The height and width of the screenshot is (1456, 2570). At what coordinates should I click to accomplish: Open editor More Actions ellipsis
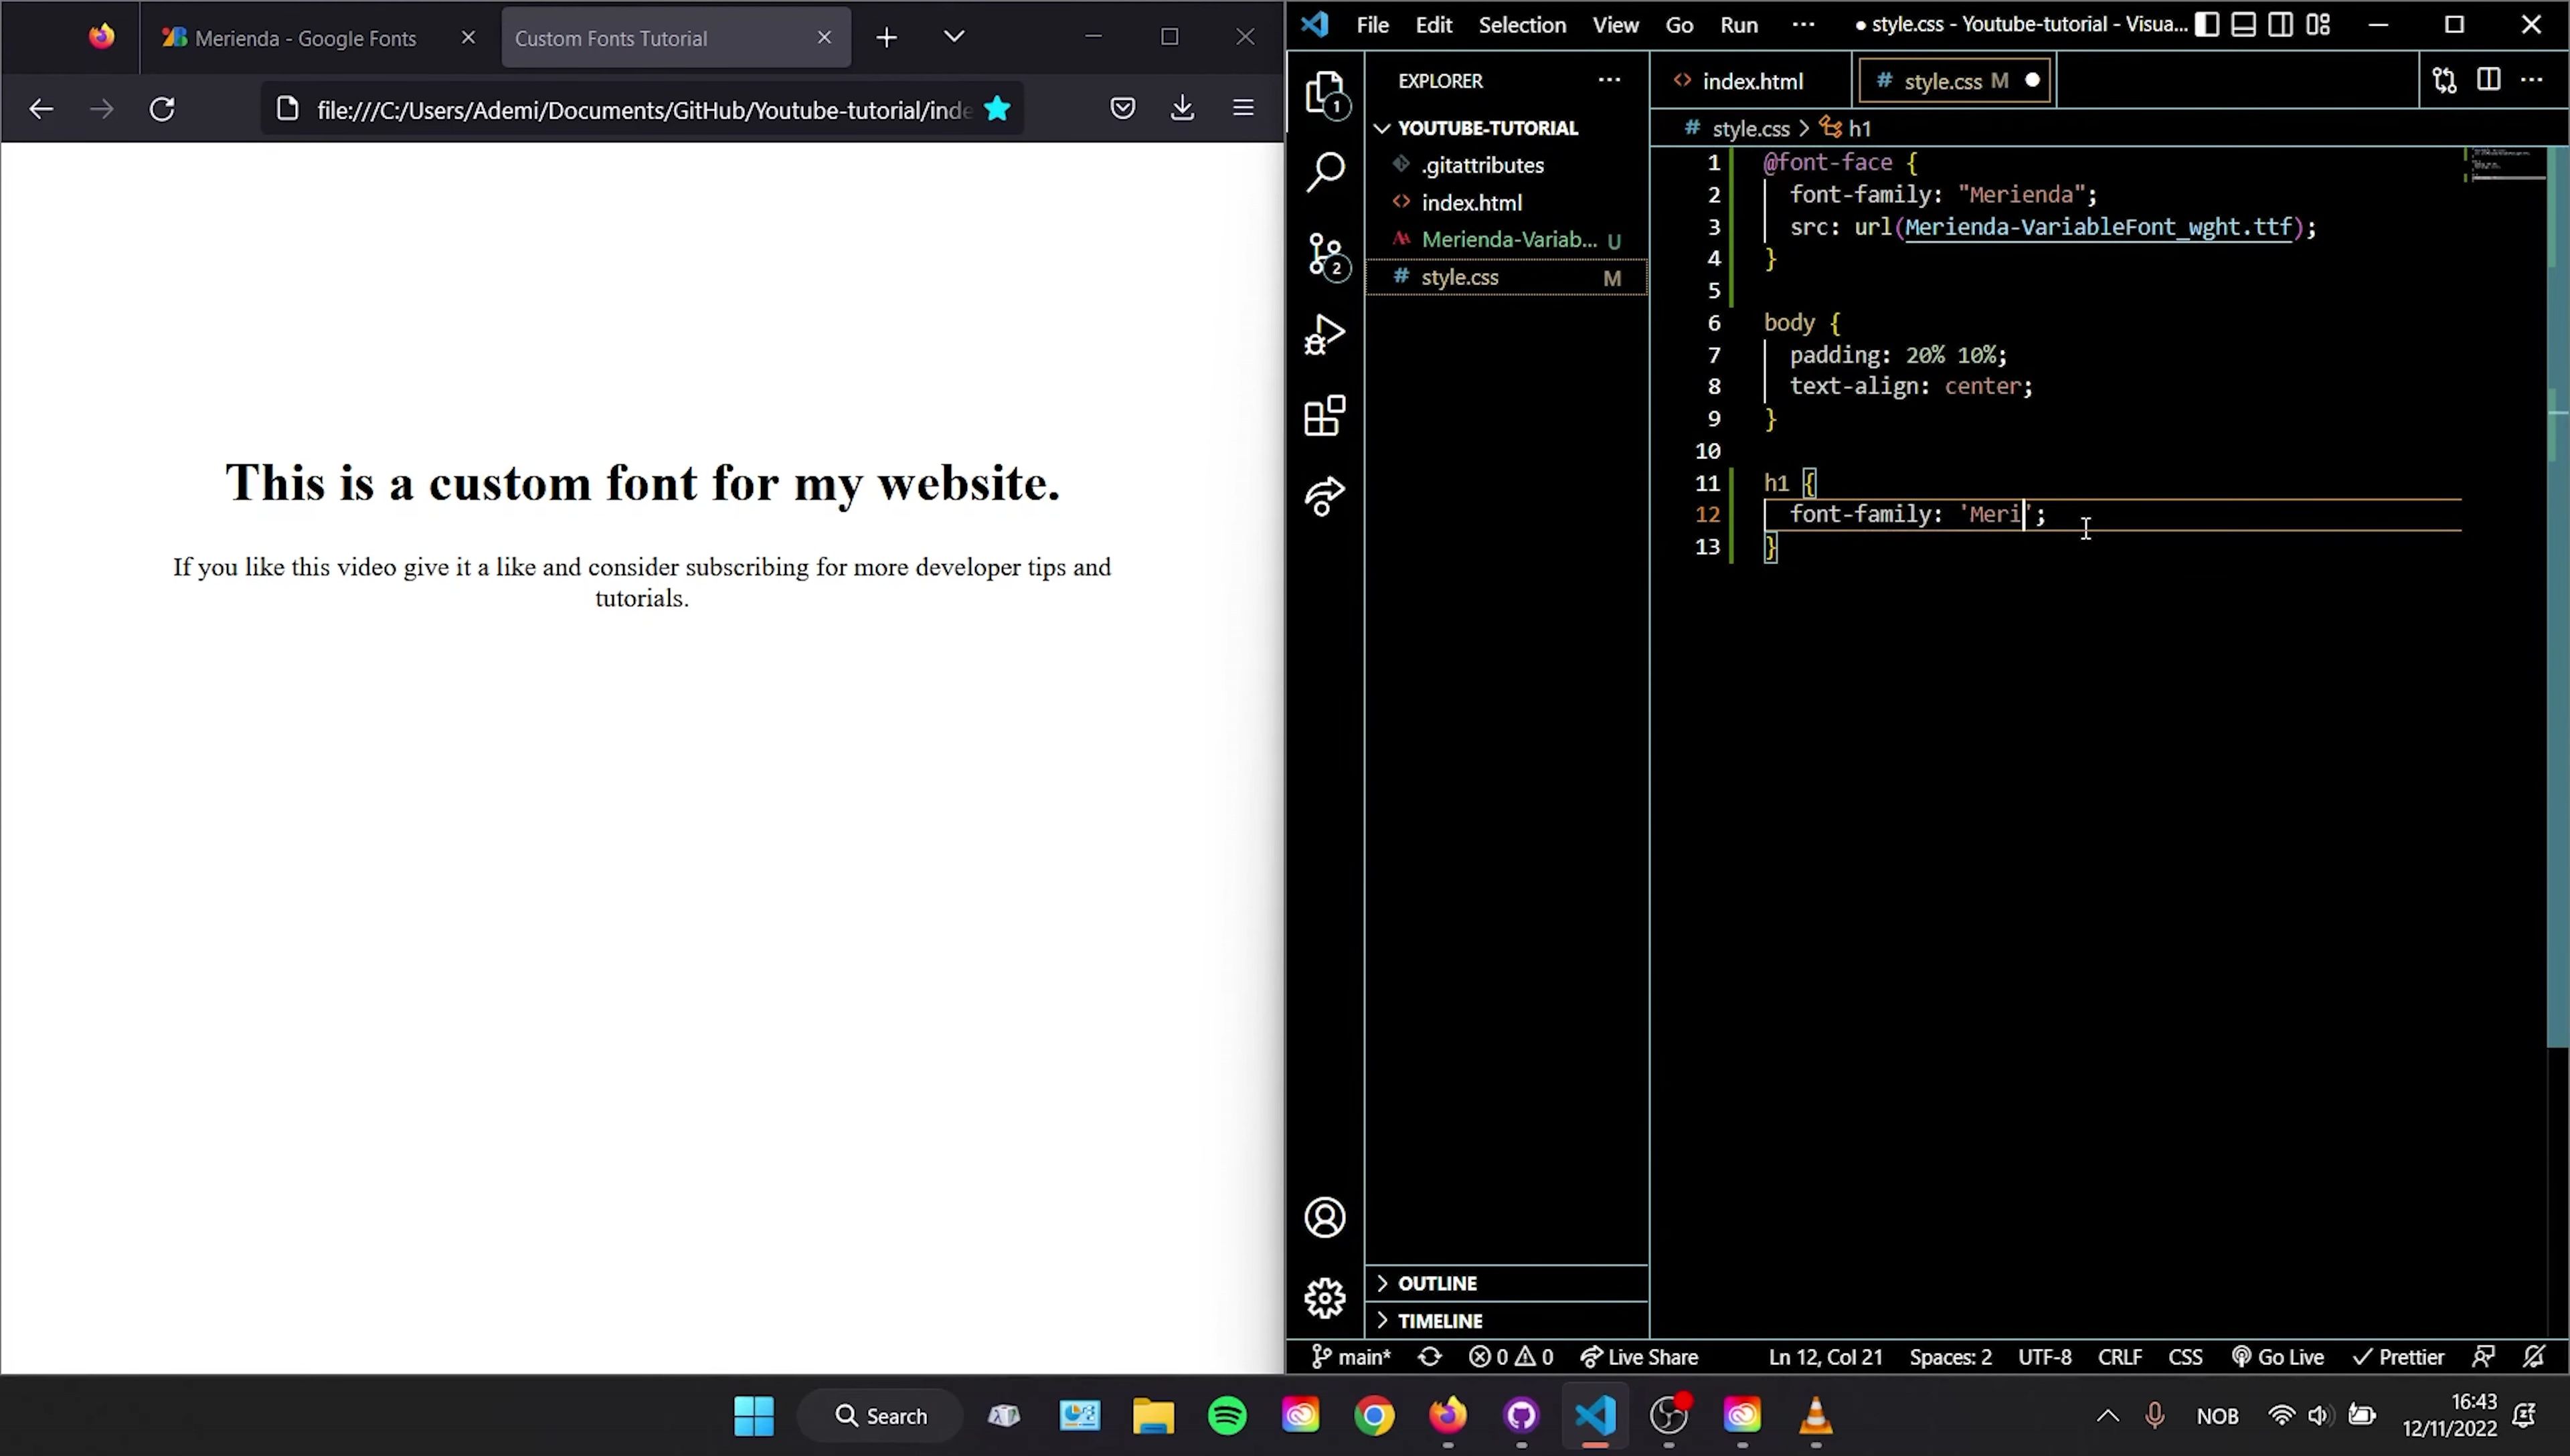[x=2532, y=80]
